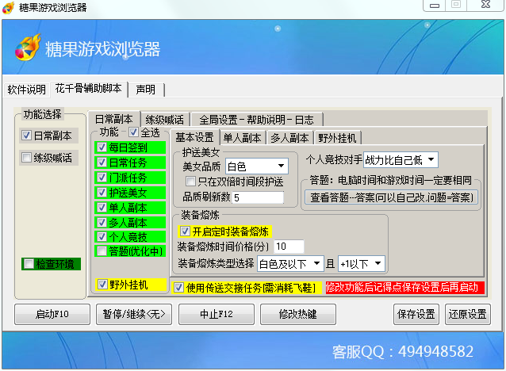Click the 查看答题 answers button
This screenshot has width=506, height=371.
(392, 197)
